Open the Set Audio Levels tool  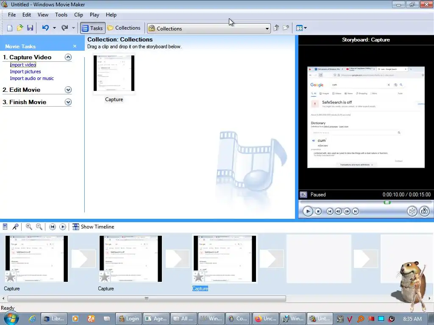[x=5, y=227]
